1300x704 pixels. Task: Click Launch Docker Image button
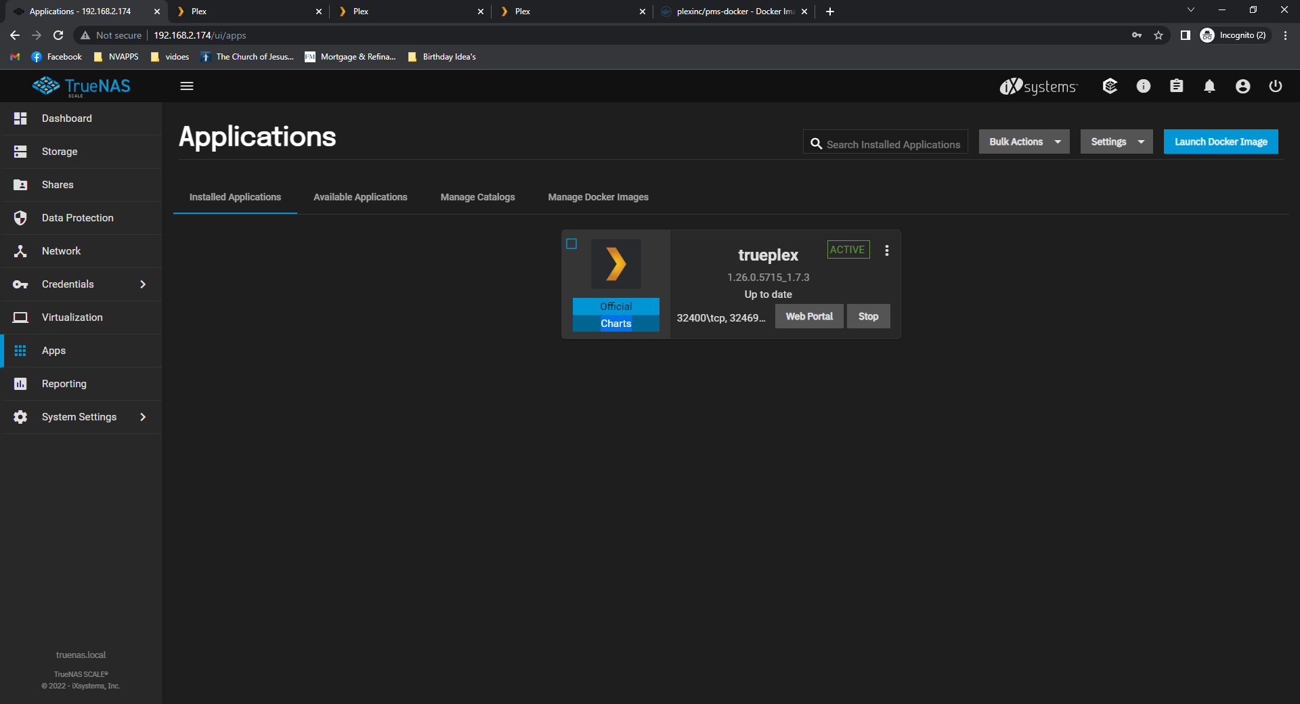pyautogui.click(x=1221, y=141)
